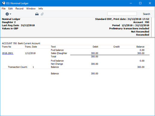The width and height of the screenshot is (155, 116).
Task: Maximize the Nominal Ledger window
Action: pos(140,3)
